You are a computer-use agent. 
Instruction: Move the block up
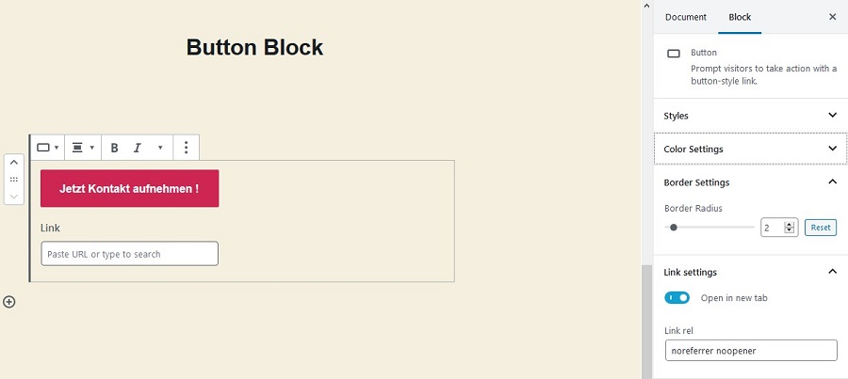click(13, 163)
